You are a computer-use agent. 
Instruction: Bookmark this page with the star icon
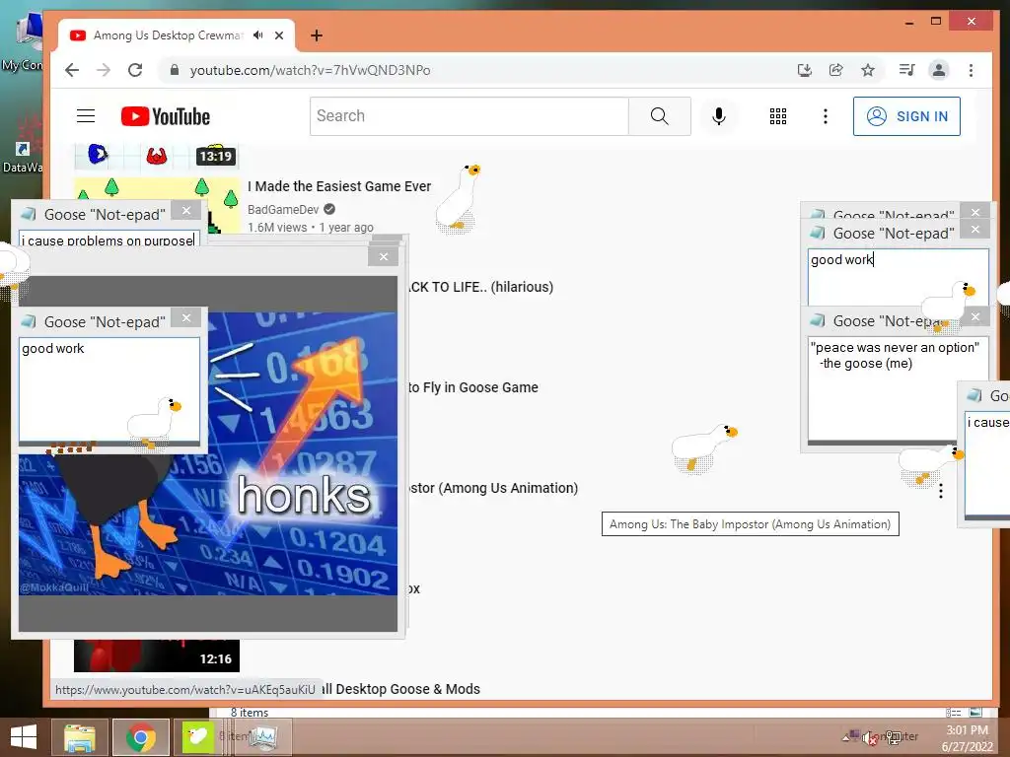(x=868, y=70)
